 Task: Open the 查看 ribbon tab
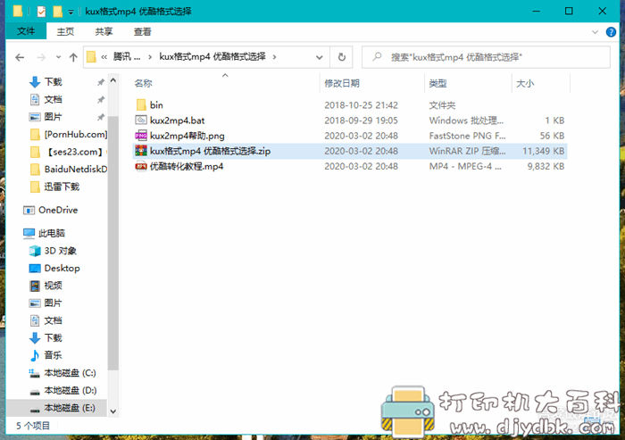click(142, 31)
